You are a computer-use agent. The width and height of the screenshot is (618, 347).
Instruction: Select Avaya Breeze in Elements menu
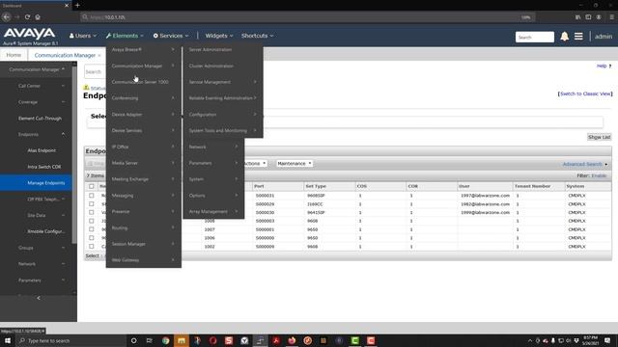(x=144, y=49)
